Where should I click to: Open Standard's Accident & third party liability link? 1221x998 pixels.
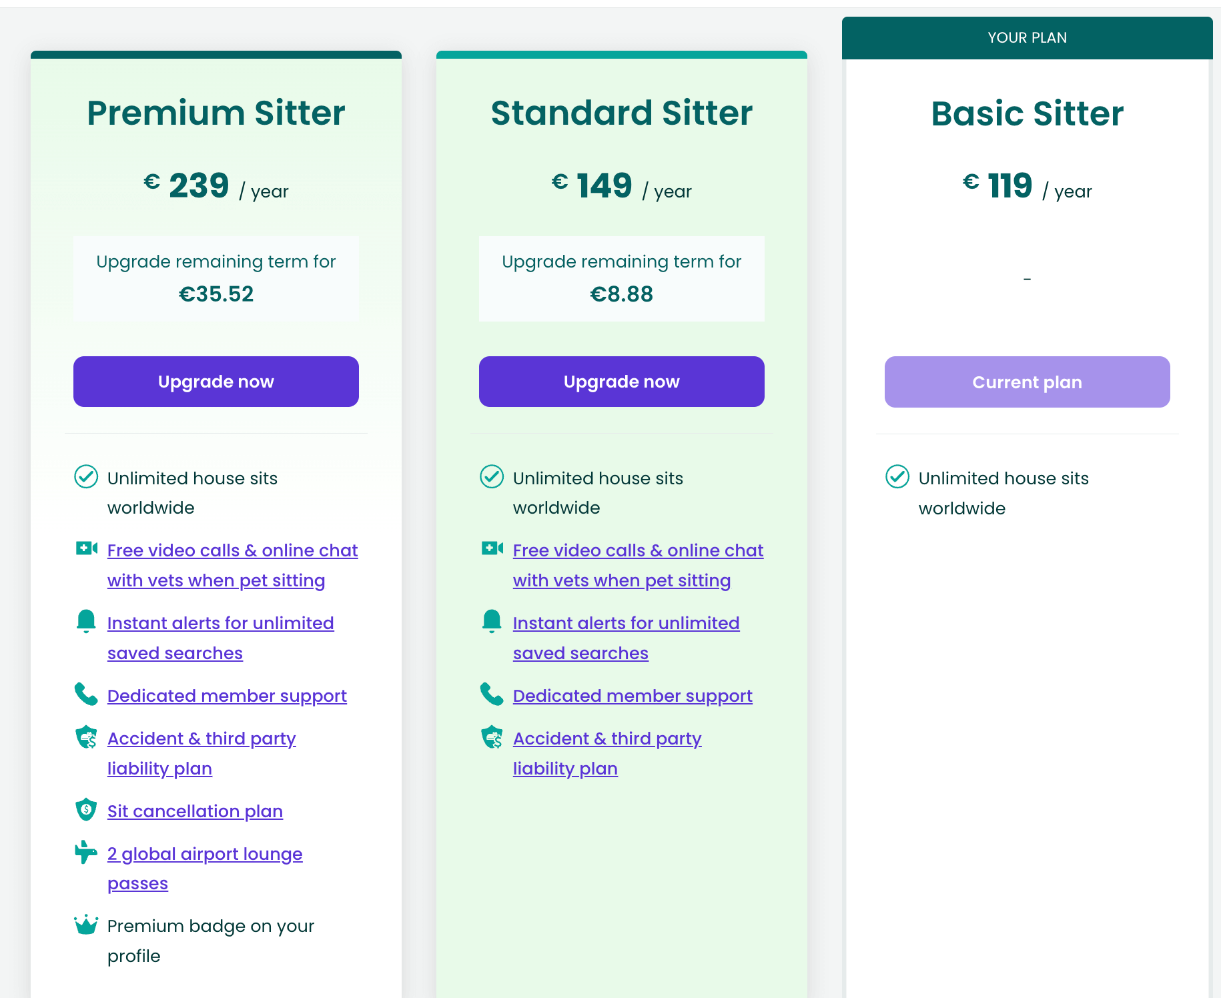pos(607,753)
